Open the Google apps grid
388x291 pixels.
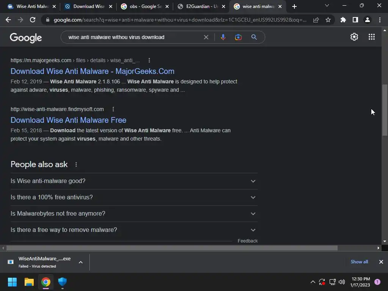click(x=372, y=37)
